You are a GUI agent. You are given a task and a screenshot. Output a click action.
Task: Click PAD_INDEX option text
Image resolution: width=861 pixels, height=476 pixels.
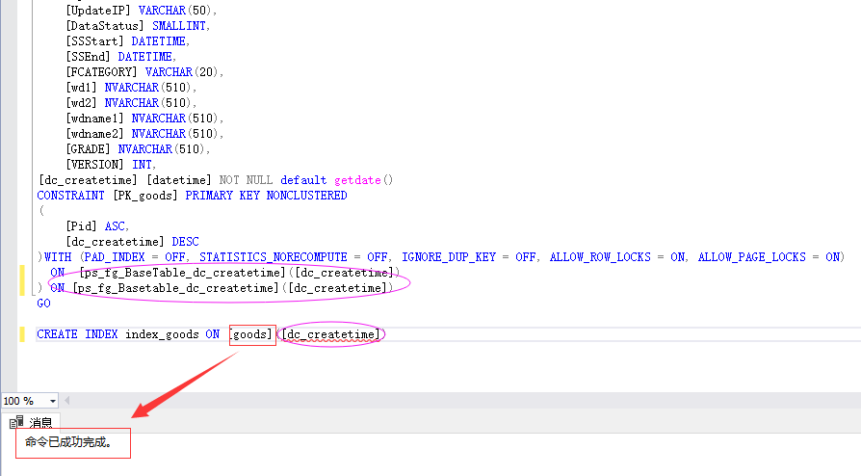click(115, 257)
